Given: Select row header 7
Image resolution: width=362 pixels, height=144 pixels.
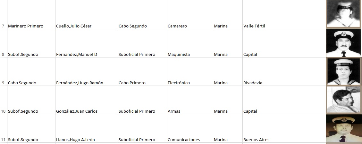Looking at the screenshot, I should pos(3,26).
